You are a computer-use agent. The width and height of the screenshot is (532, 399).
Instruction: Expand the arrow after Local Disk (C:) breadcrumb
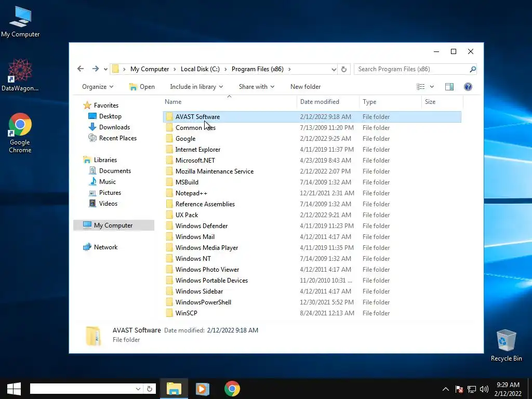[225, 69]
